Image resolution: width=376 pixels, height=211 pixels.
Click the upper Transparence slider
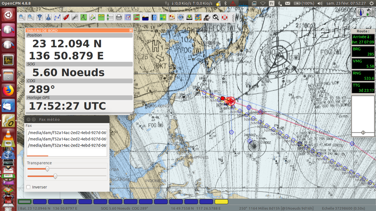47,169
